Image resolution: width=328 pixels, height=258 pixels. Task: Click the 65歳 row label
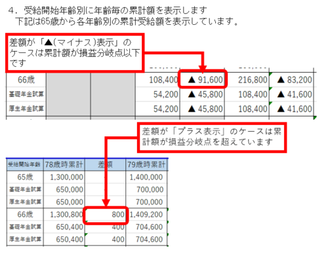pos(25,177)
